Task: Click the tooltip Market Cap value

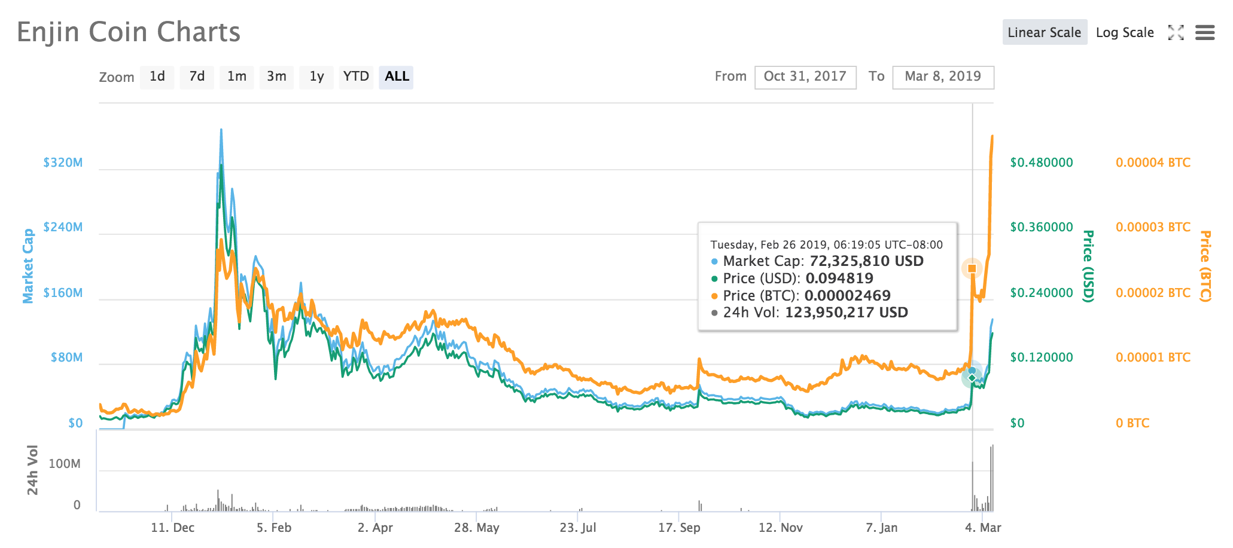Action: 866,261
